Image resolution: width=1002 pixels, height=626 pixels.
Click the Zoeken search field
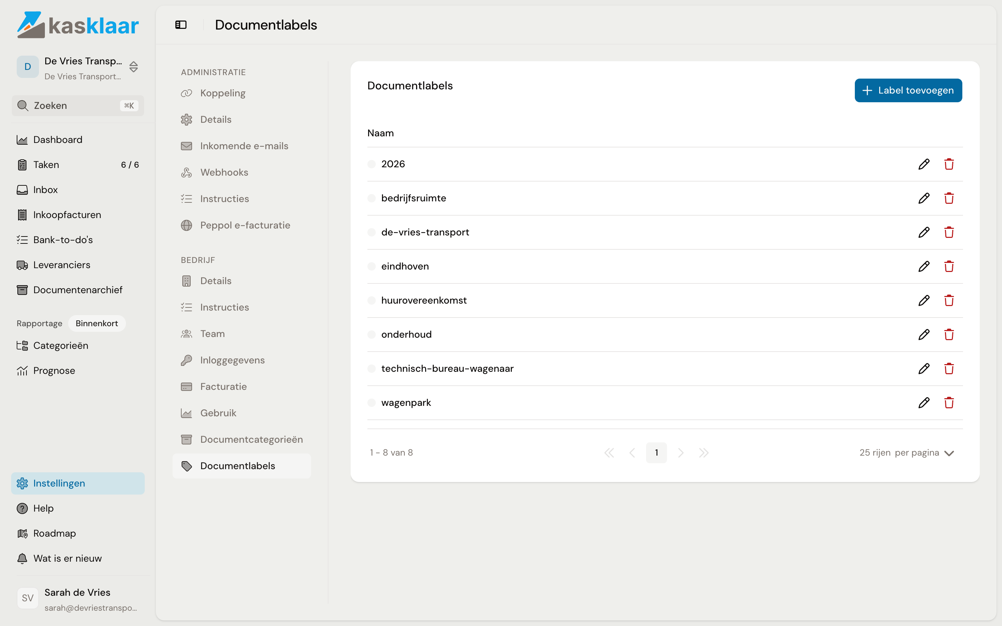point(78,106)
